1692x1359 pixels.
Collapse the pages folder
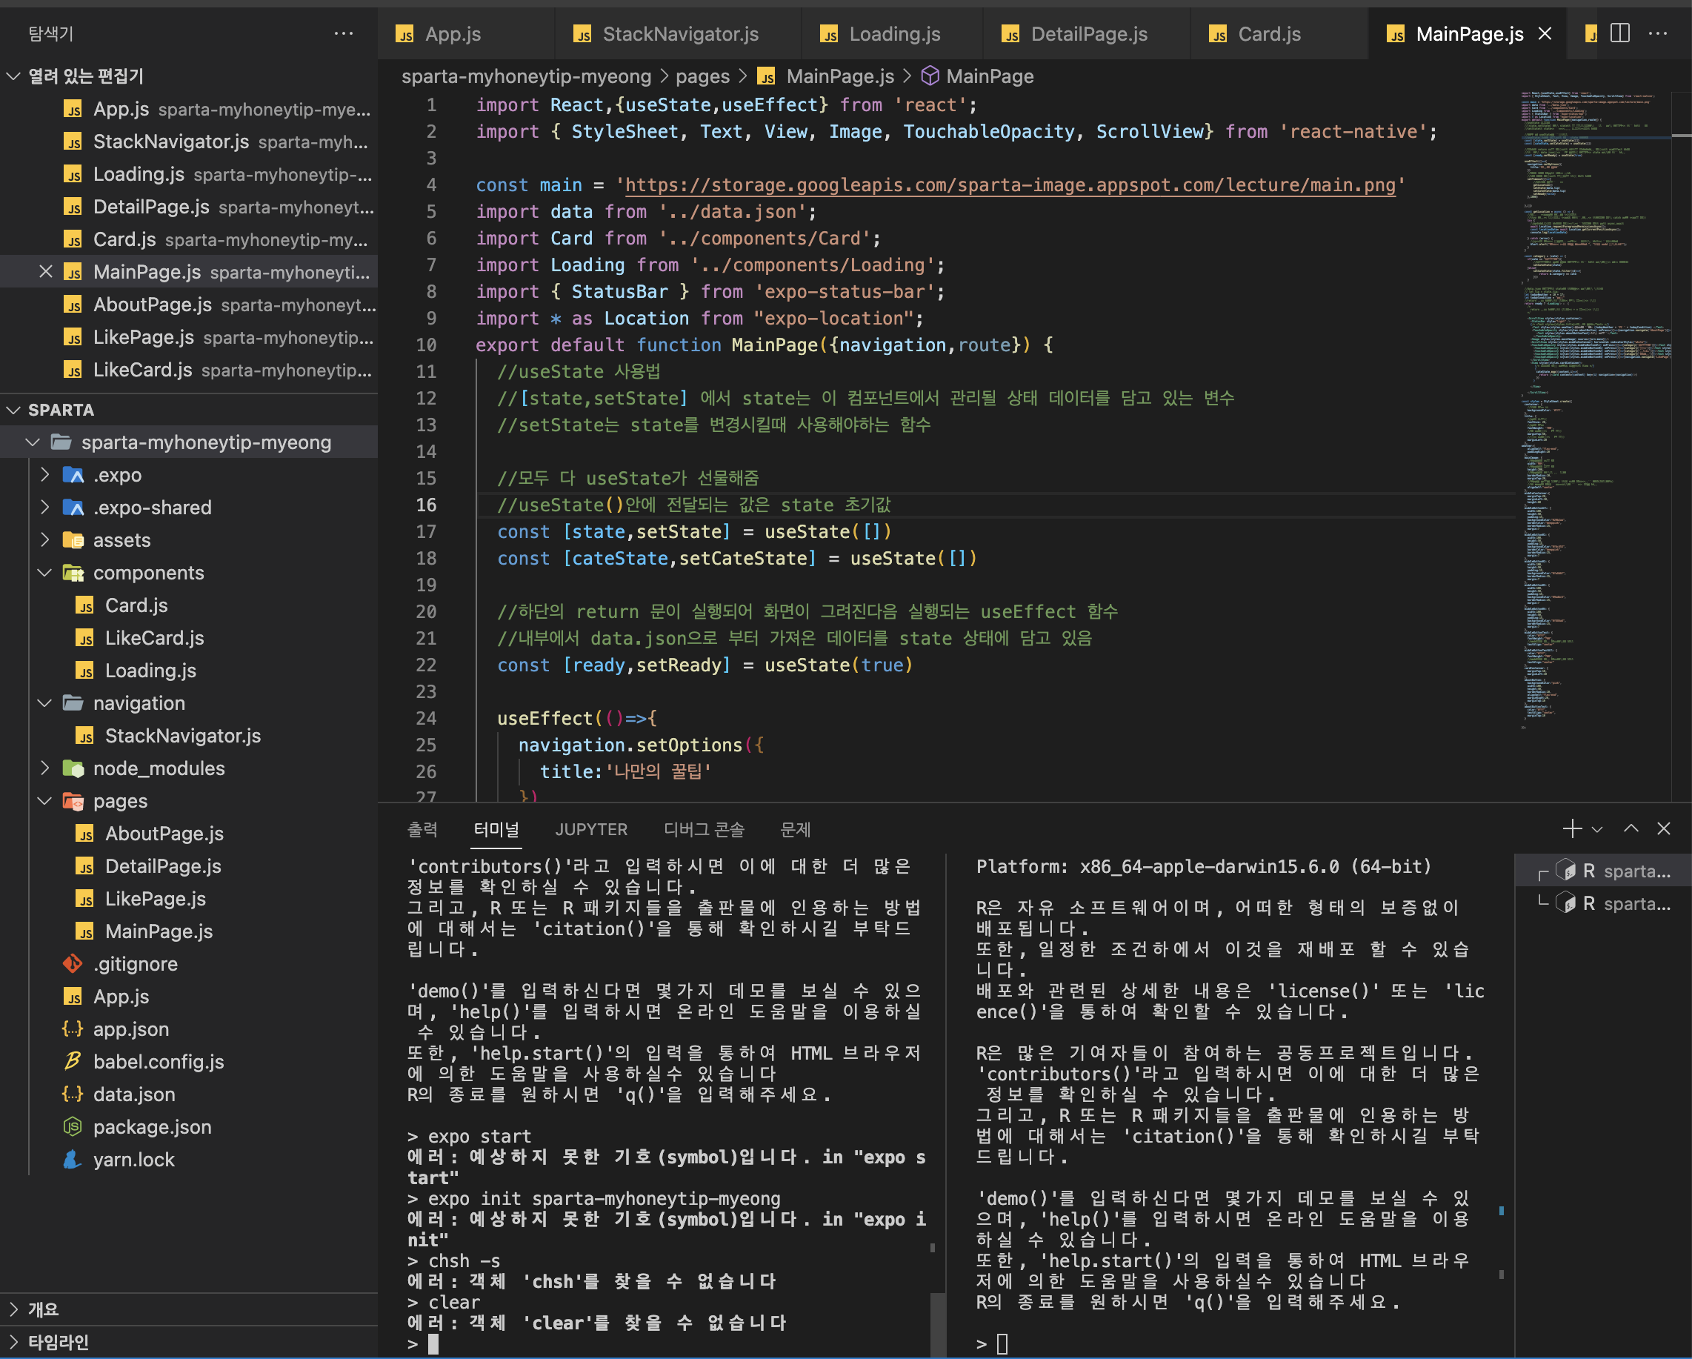(44, 801)
